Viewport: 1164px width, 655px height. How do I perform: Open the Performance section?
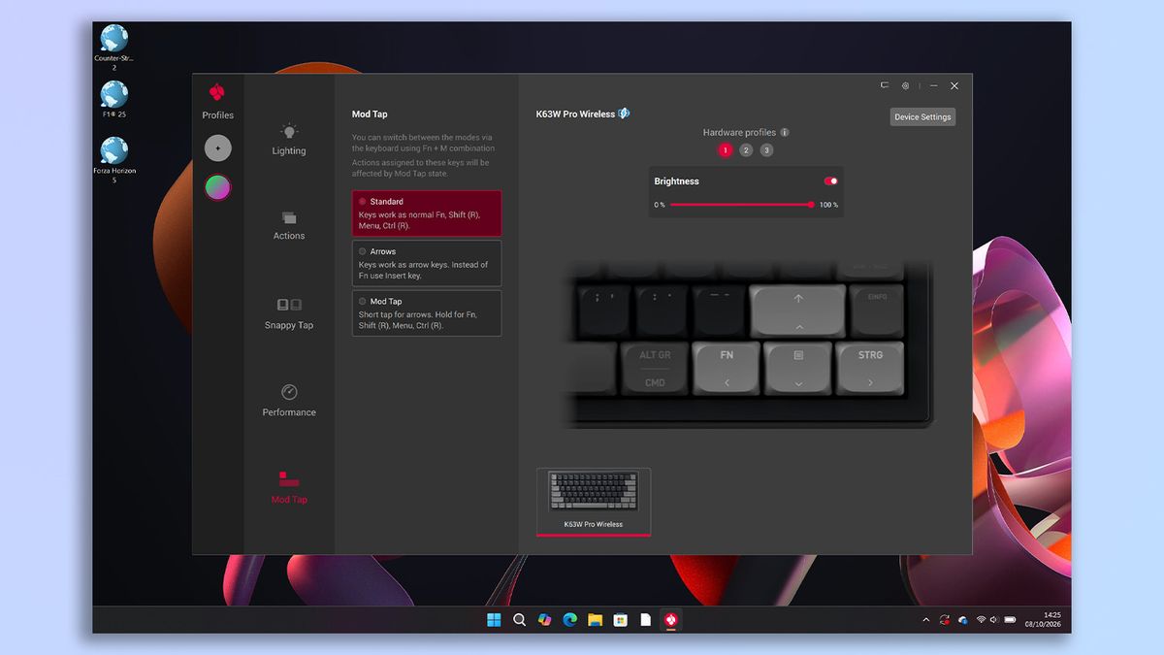(288, 400)
